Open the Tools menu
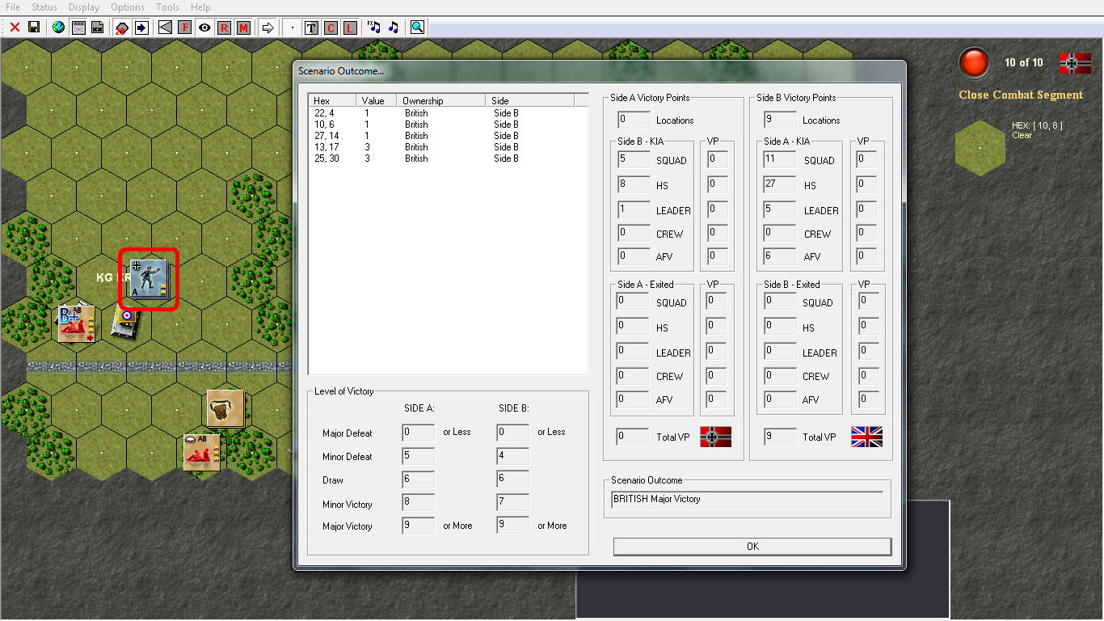 click(x=167, y=7)
